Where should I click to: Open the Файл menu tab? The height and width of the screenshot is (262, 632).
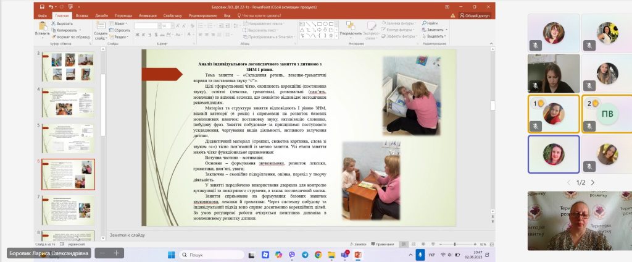tap(43, 15)
